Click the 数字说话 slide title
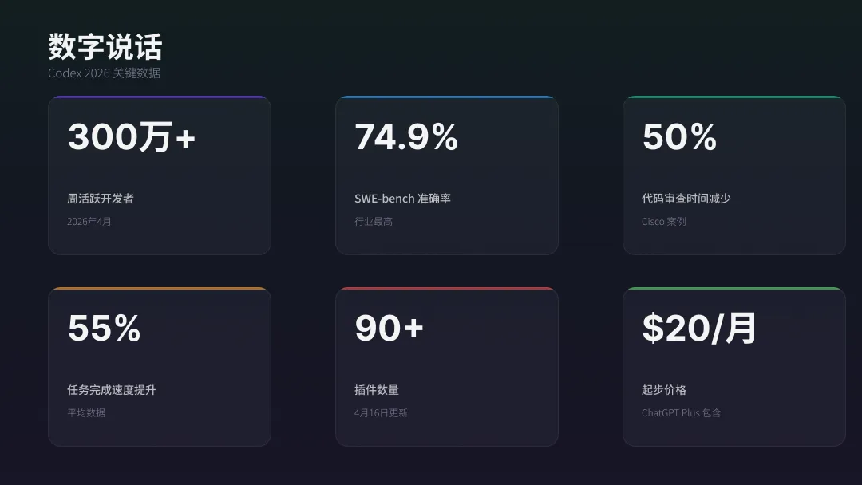Viewport: 862px width, 485px height. 105,47
